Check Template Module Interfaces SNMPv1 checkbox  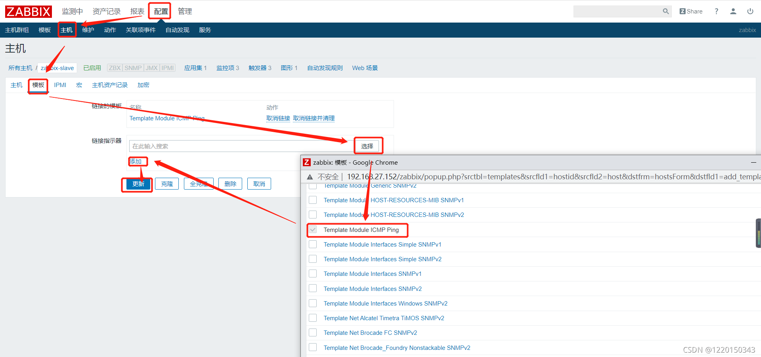coord(313,273)
